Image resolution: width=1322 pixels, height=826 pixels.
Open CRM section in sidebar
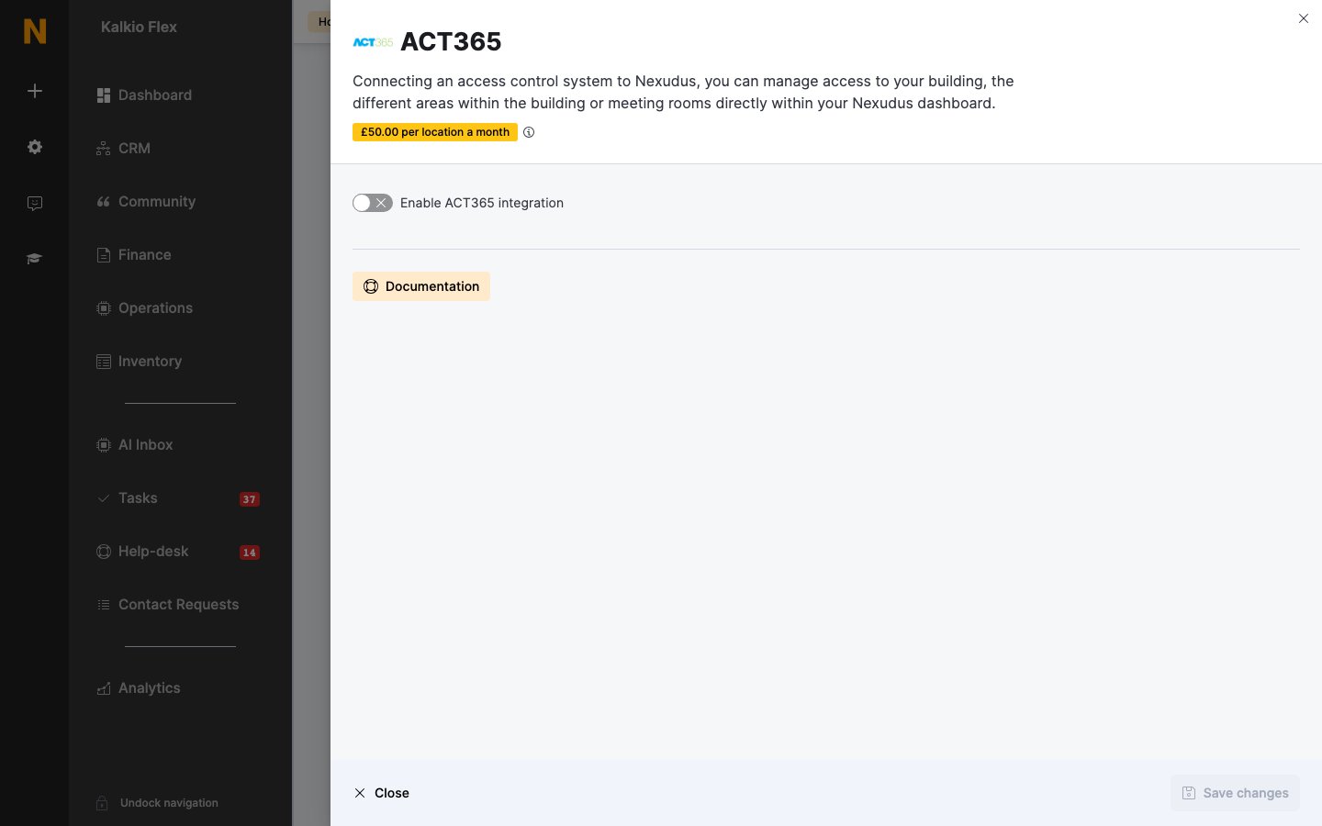click(123, 149)
